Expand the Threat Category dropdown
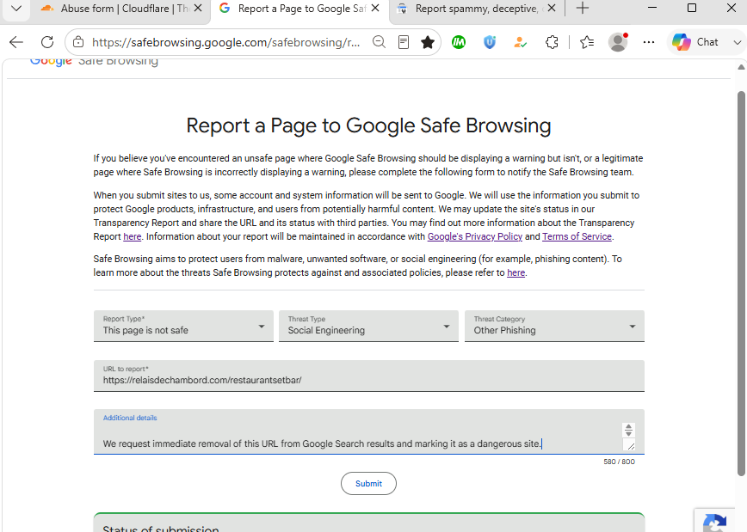Viewport: 747px width, 532px height. (x=554, y=326)
